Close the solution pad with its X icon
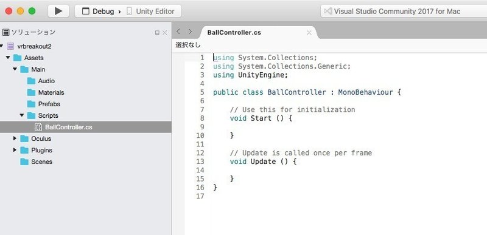This screenshot has height=235, width=487. tap(164, 33)
